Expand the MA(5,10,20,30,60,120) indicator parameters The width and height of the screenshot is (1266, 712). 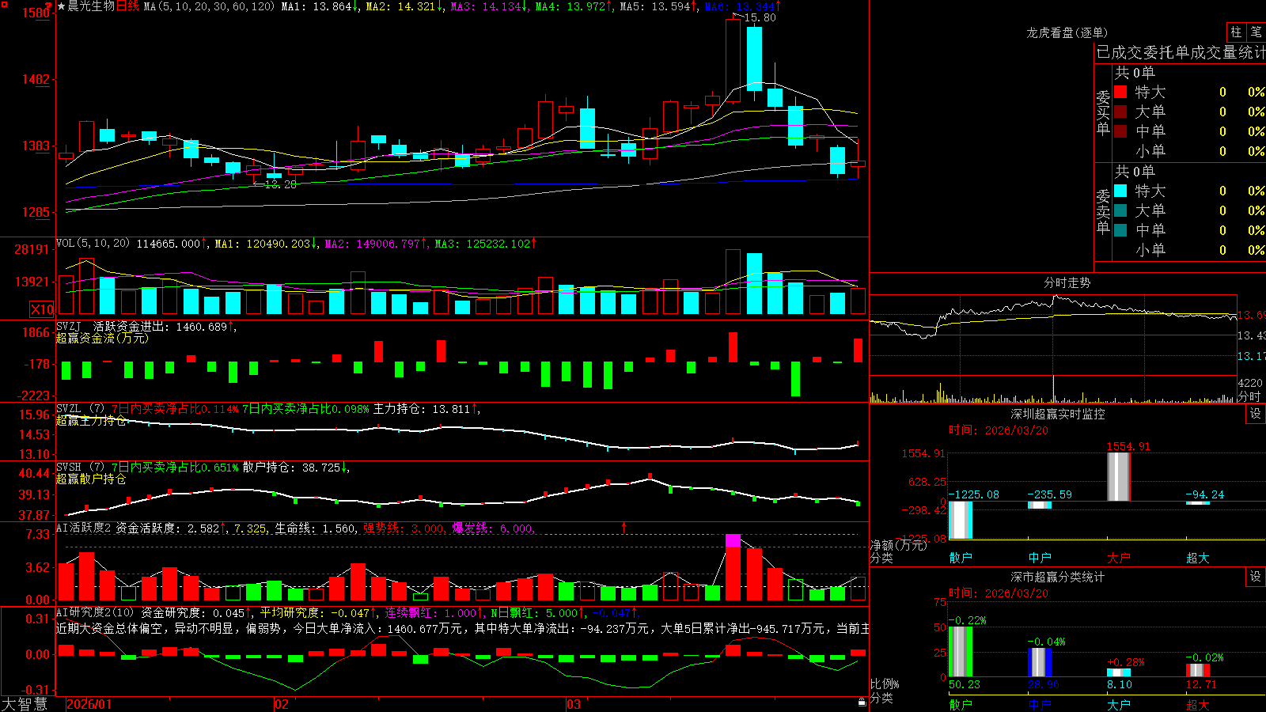(209, 6)
